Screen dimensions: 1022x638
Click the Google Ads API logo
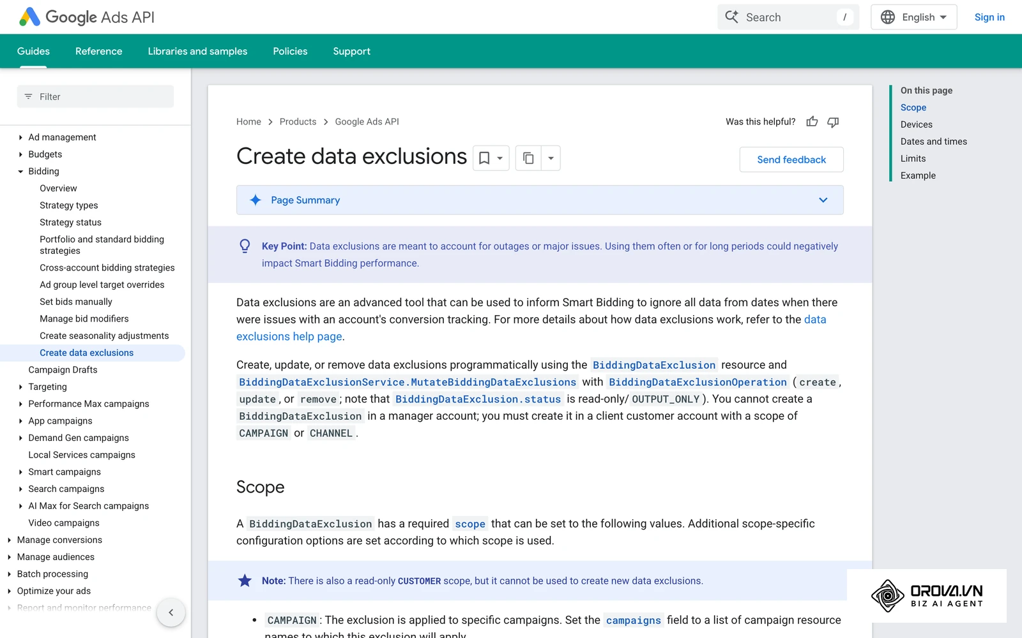[x=87, y=17]
